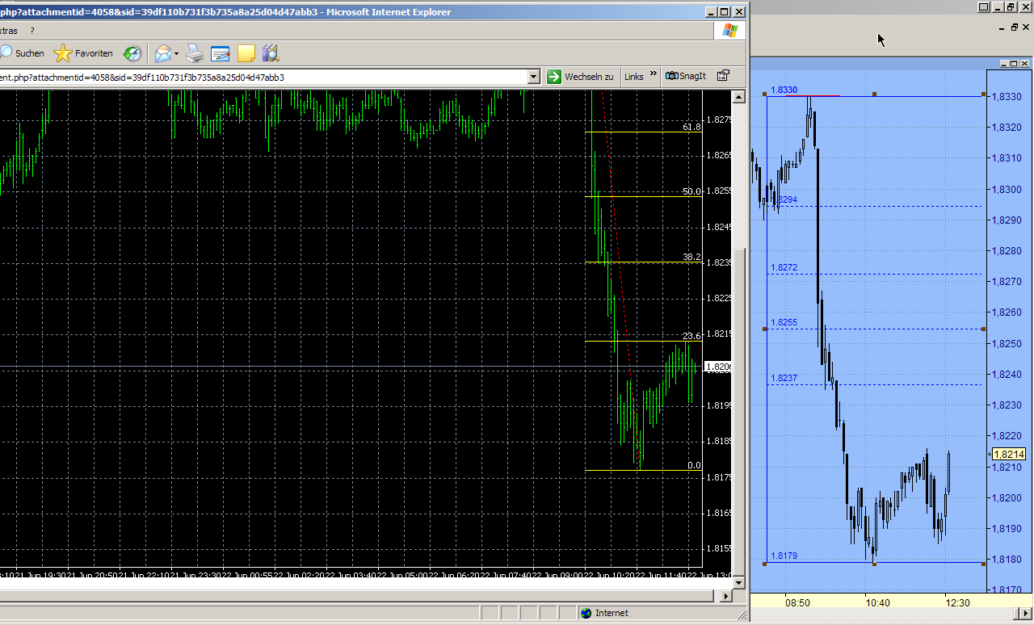
Task: Click the 1.8237 level label in blue chart
Action: 784,378
